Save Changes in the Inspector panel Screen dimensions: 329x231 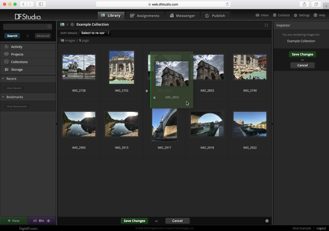click(302, 54)
